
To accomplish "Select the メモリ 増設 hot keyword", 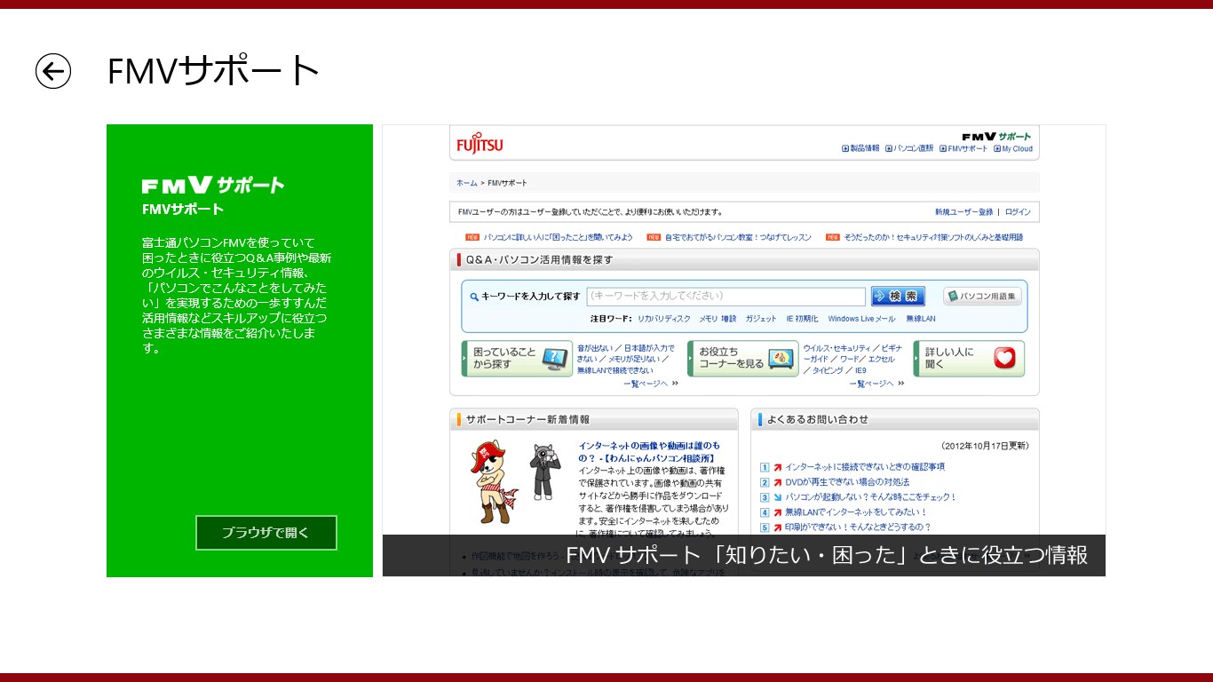I will pyautogui.click(x=717, y=319).
